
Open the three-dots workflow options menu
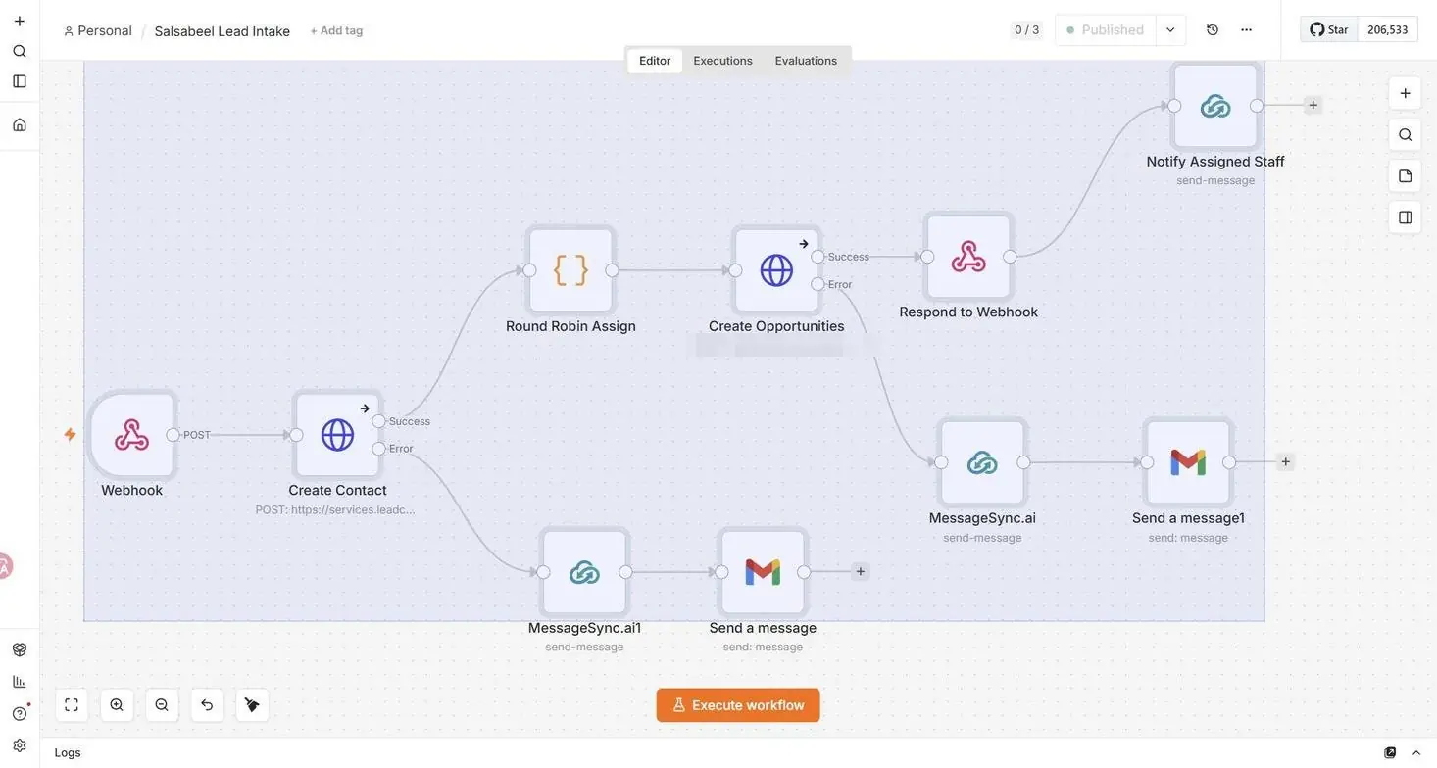click(1246, 30)
